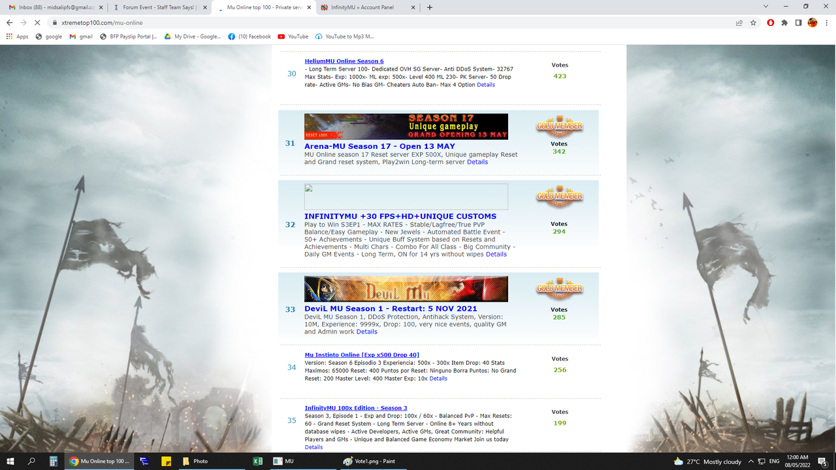Click the Gold Member badge for Arena-MU
The width and height of the screenshot is (836, 470).
(560, 125)
